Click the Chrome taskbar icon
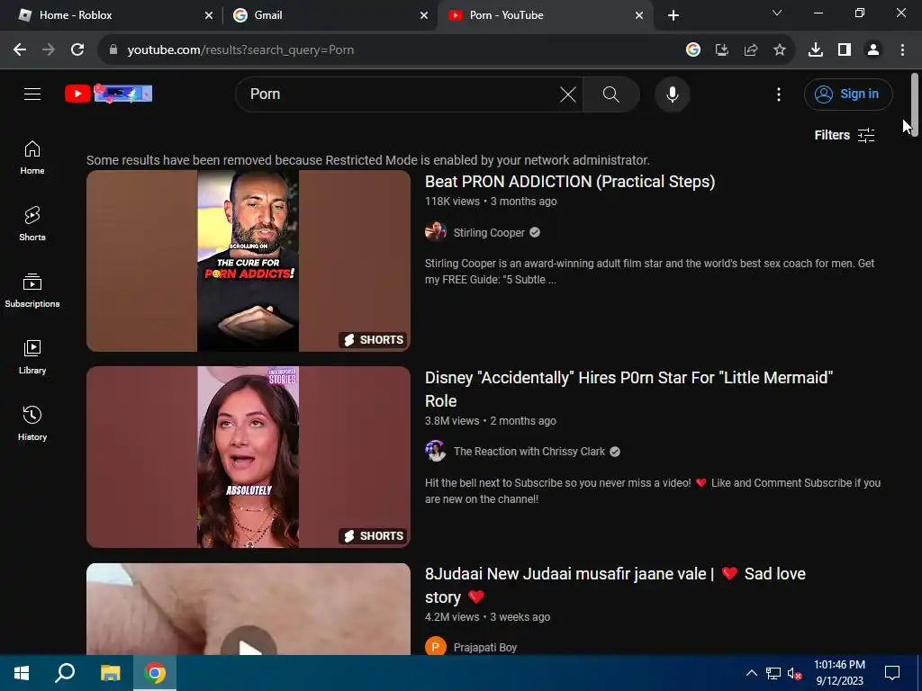 [x=155, y=673]
